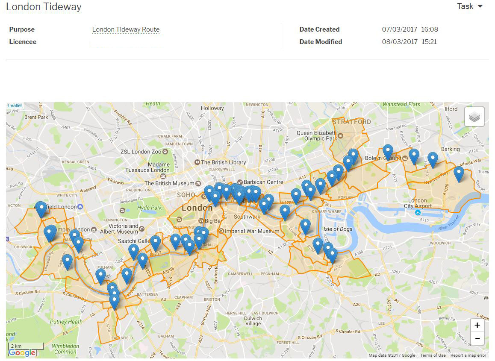Click the pin west of Isle of Dogs
Image resolution: width=495 pixels, height=361 pixels.
(305, 226)
